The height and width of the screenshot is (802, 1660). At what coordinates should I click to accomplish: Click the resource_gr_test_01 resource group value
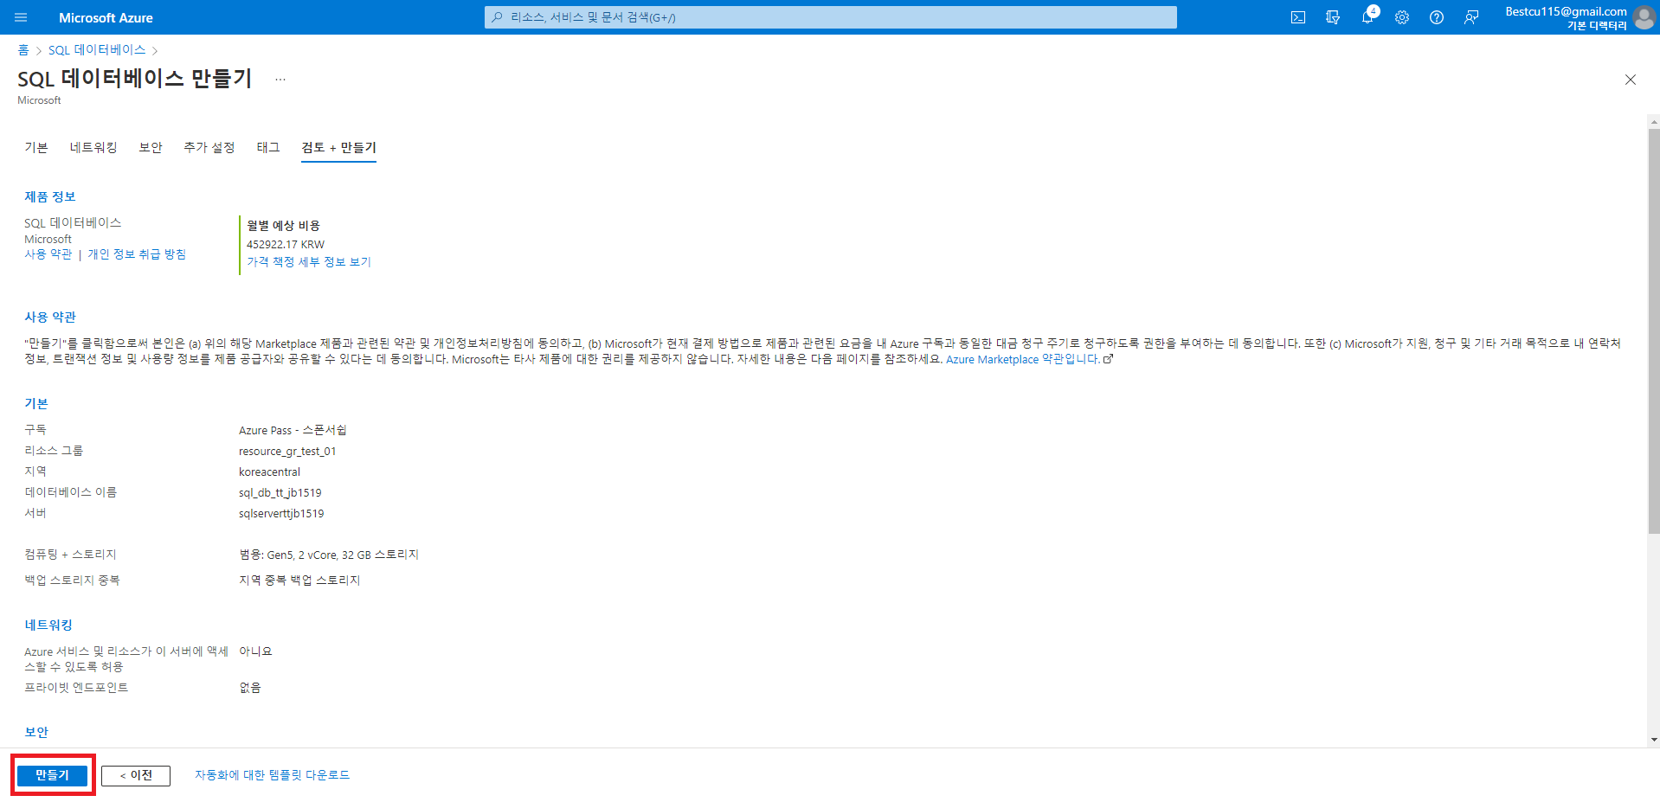287,452
